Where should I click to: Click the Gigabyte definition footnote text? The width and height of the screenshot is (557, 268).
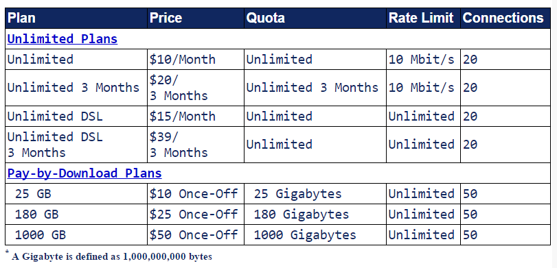pos(111,256)
